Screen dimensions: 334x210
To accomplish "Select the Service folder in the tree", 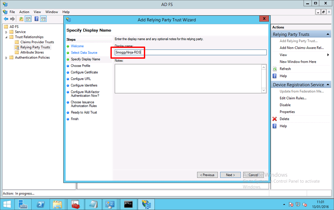I will 20,32.
